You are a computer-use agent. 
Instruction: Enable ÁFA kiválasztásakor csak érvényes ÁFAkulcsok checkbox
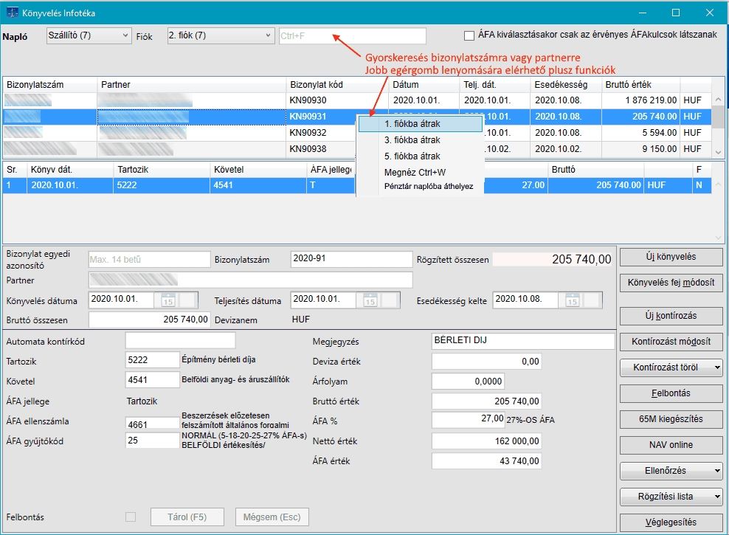click(x=469, y=35)
